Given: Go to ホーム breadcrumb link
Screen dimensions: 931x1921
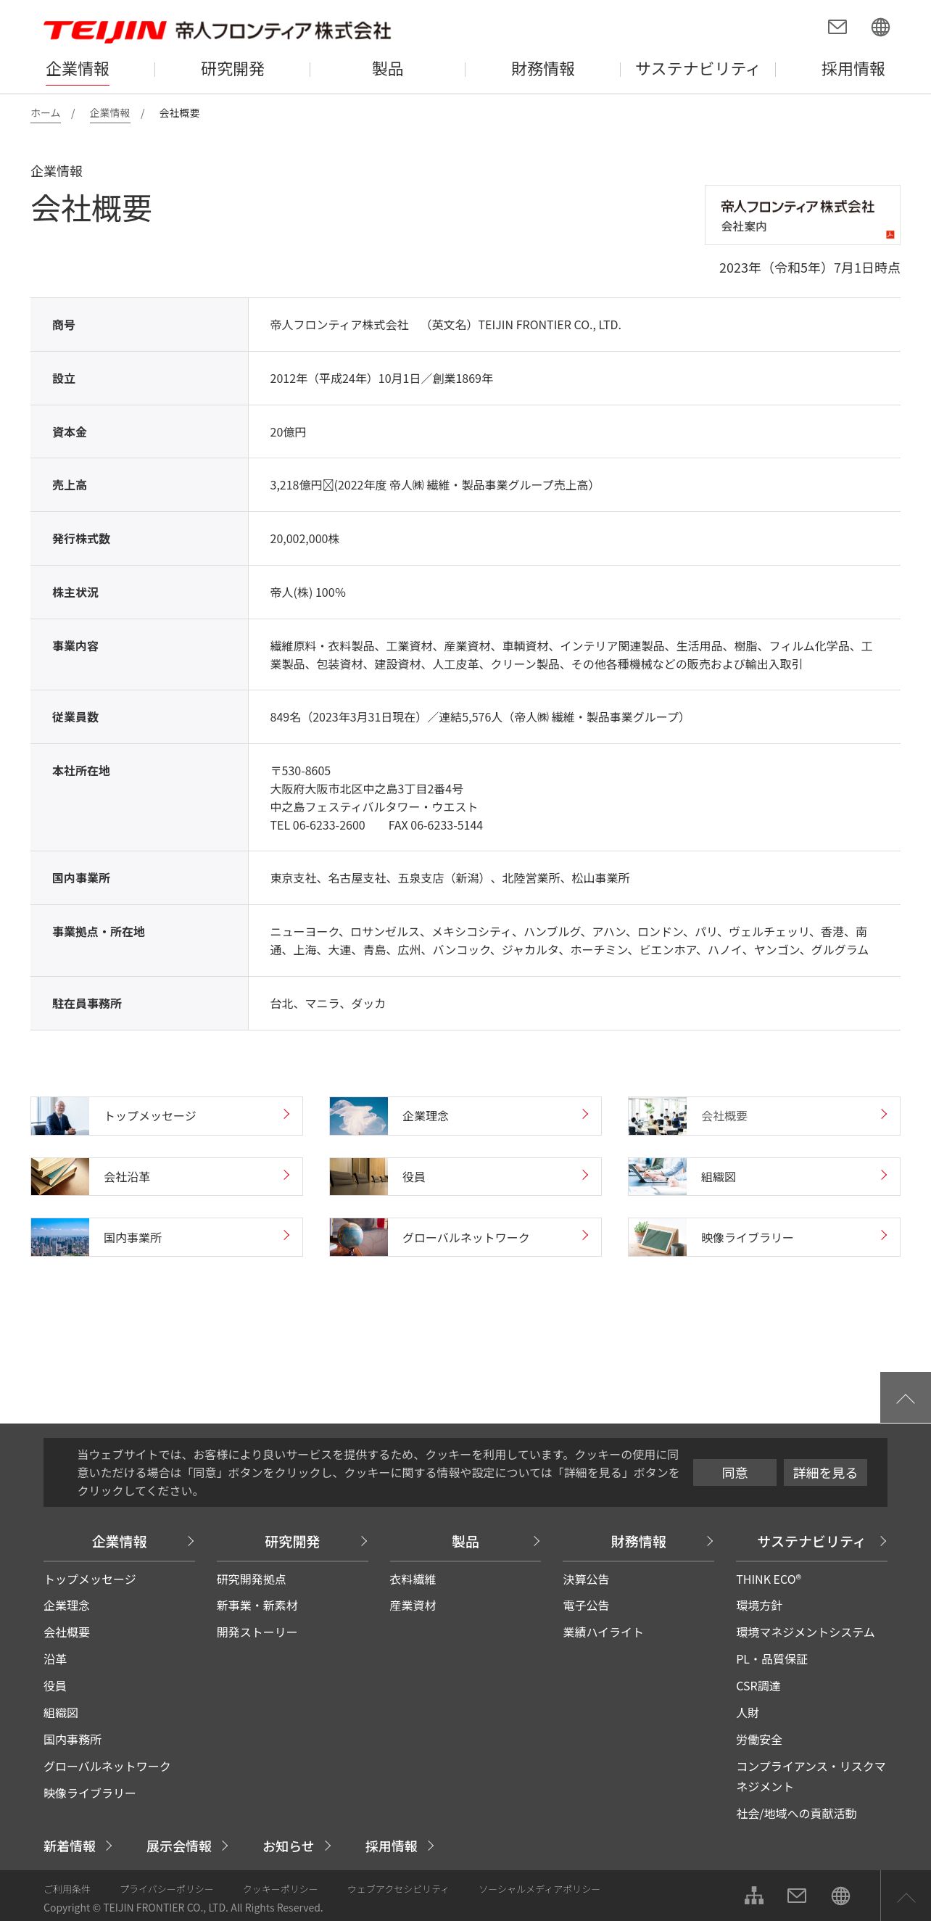Looking at the screenshot, I should (x=46, y=112).
